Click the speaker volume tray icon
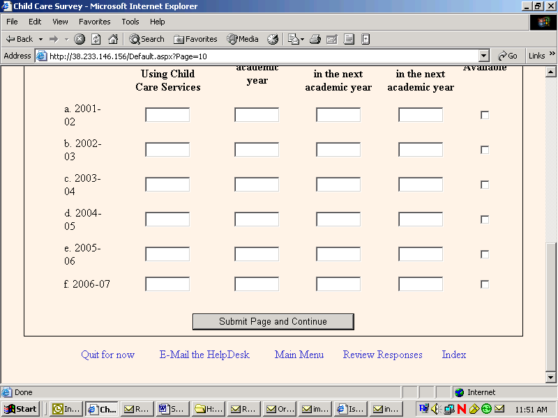Screen dimensions: 558x418 point(436,409)
